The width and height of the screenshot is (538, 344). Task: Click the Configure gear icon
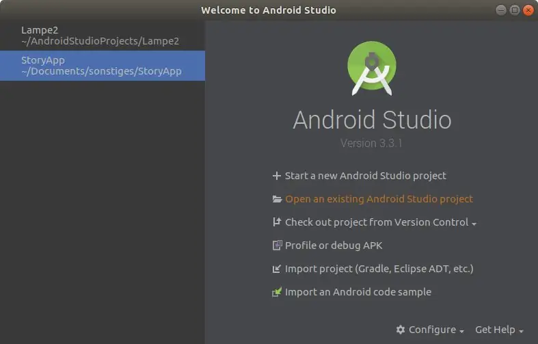(x=401, y=330)
